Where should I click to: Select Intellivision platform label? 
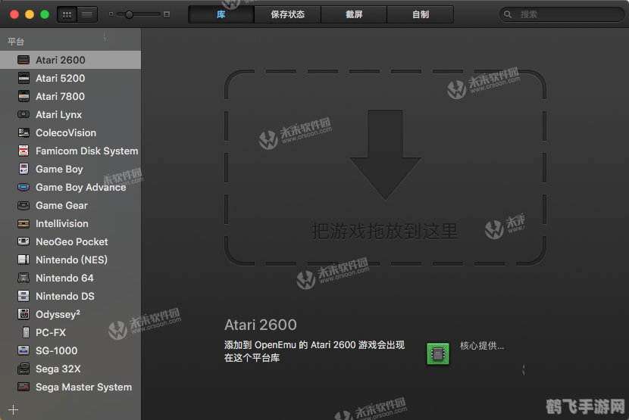(62, 224)
